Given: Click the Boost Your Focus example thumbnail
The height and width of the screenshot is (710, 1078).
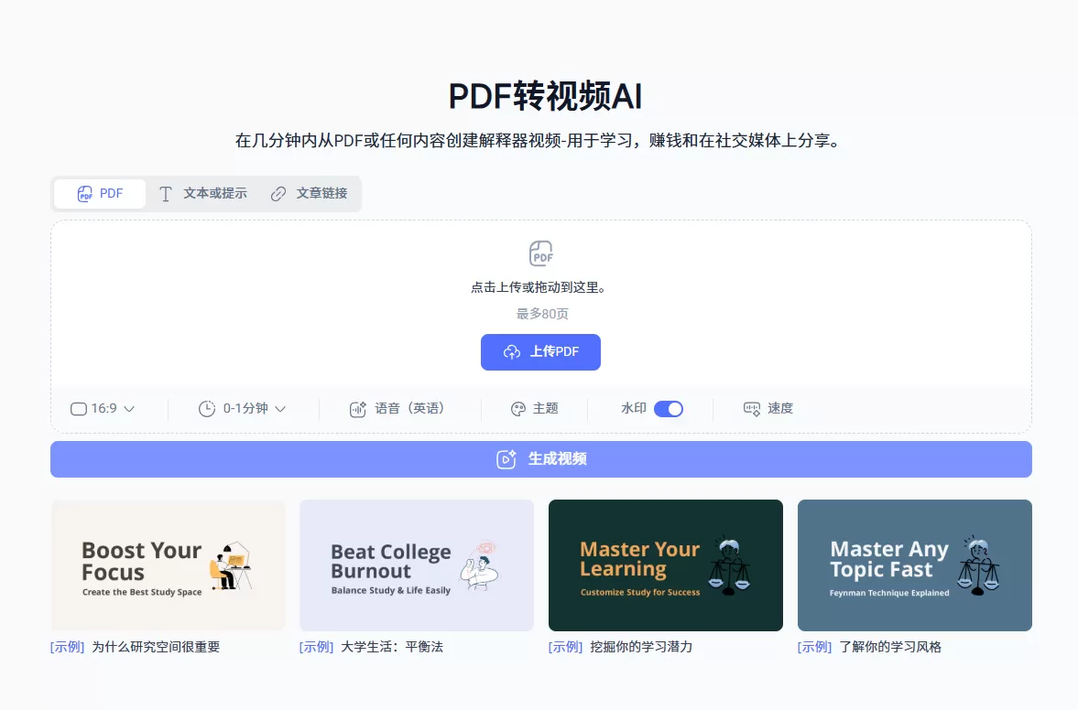Looking at the screenshot, I should tap(168, 565).
